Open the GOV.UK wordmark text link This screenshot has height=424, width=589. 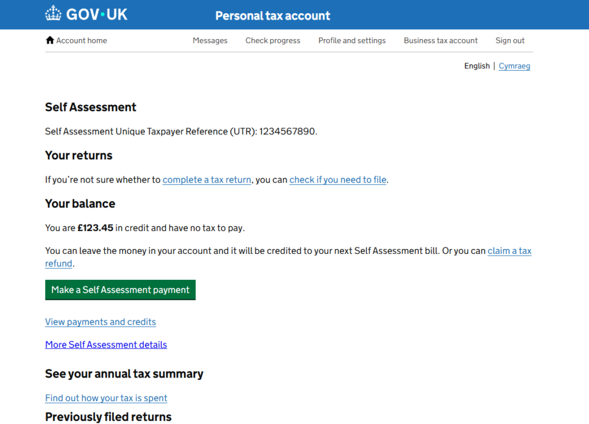point(97,14)
